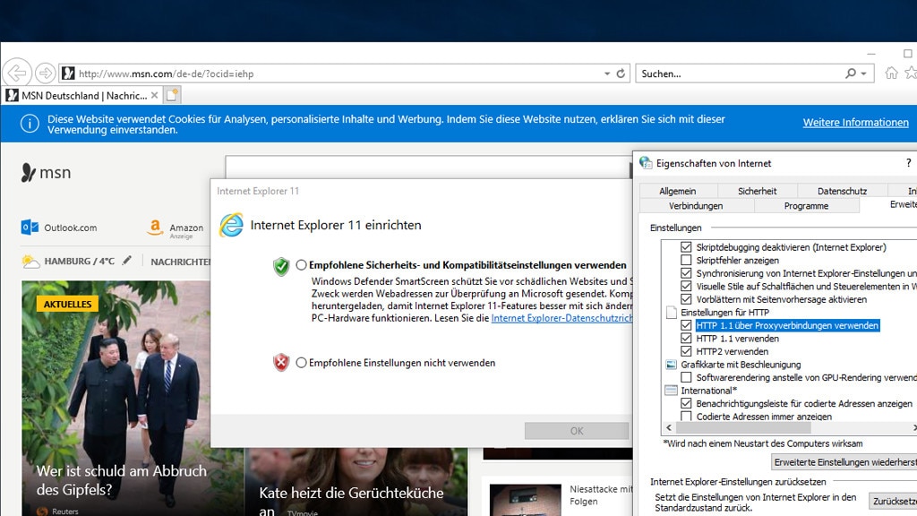The width and height of the screenshot is (917, 516).
Task: Click the Zurücksetzen button
Action: [x=893, y=502]
